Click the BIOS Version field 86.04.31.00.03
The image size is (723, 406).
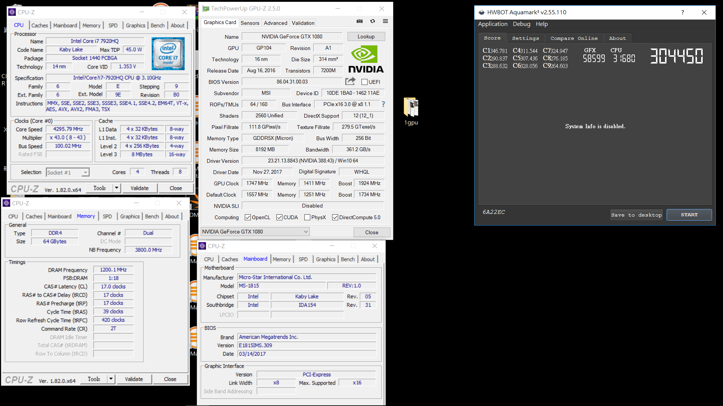coord(292,82)
